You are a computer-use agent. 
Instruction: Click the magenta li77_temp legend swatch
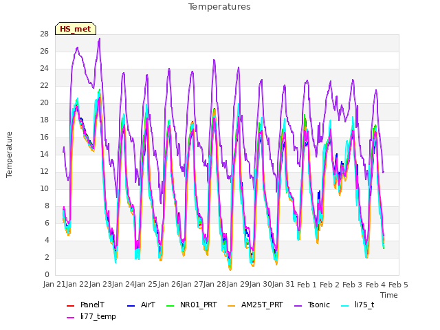coord(70,317)
